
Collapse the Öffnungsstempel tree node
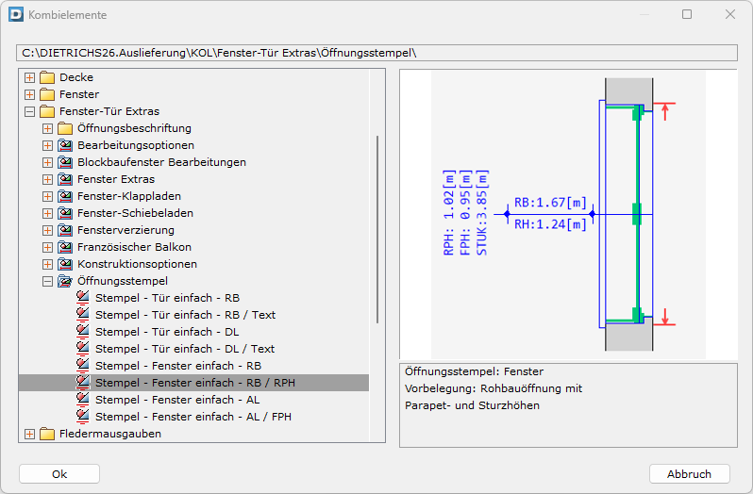point(48,281)
